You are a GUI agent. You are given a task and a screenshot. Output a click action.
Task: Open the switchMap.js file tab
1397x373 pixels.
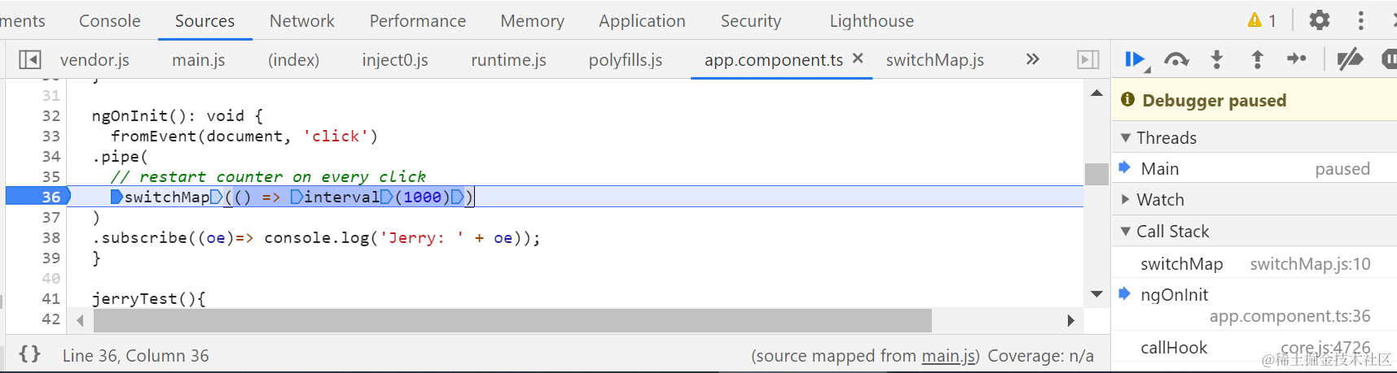coord(934,60)
